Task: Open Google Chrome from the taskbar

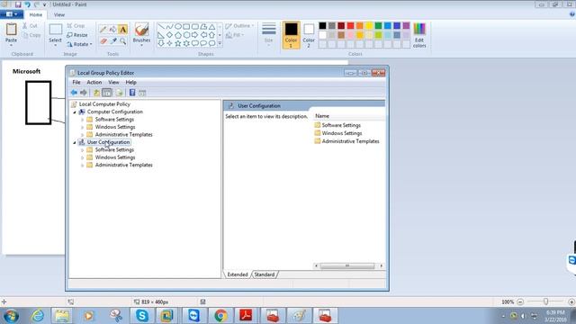Action: click(220, 316)
